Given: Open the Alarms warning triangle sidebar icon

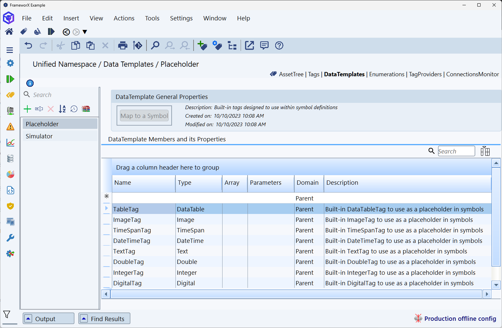Looking at the screenshot, I should point(10,127).
